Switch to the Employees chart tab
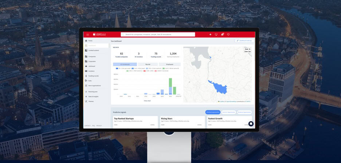Screen dimensions: 341x163 [x=170, y=64]
